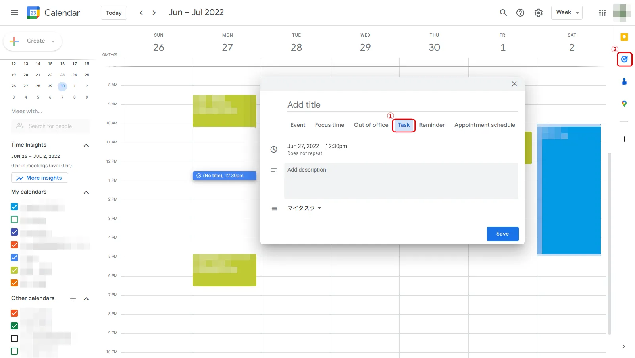Open the Help menu icon
635x358 pixels.
[520, 12]
